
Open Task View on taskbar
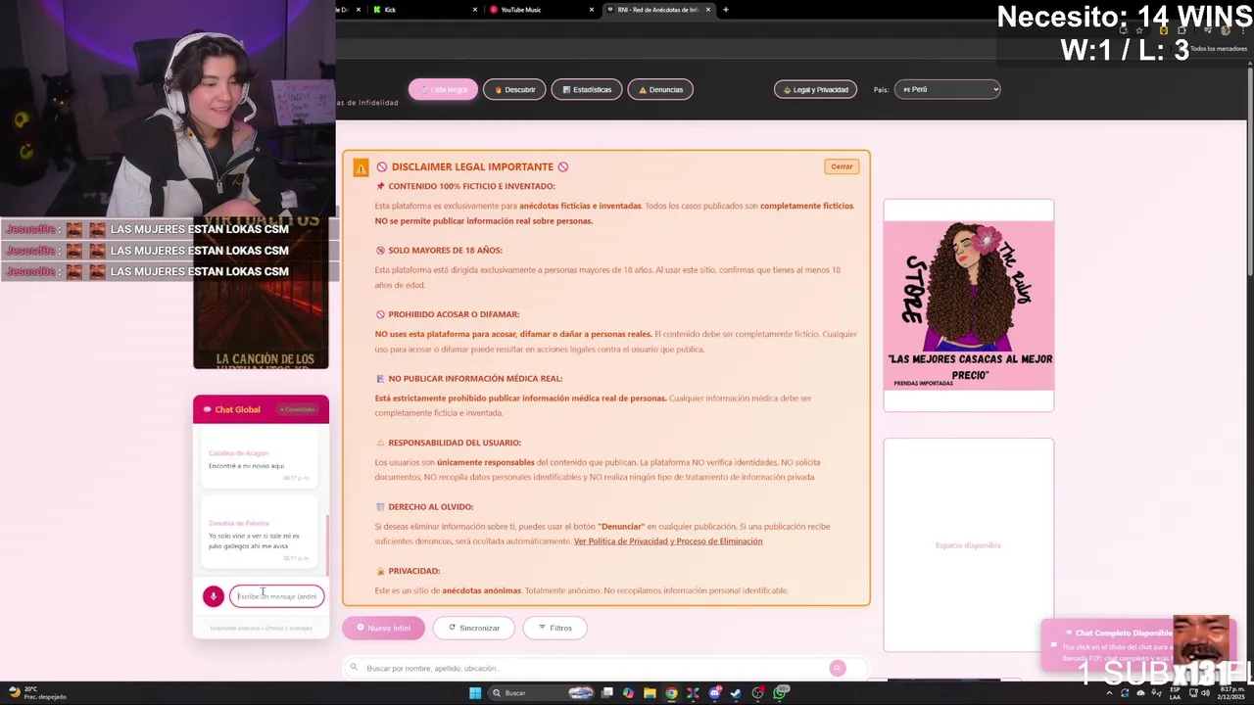pos(607,693)
